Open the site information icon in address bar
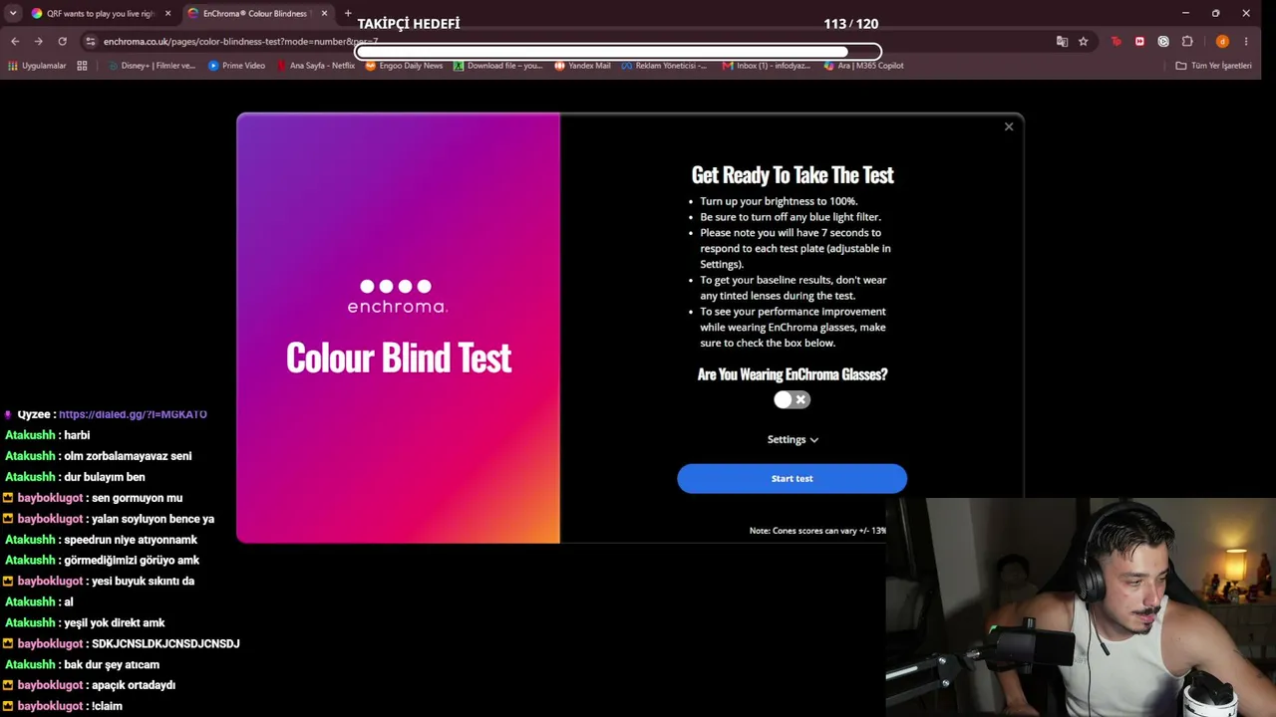1276x717 pixels. coord(90,41)
